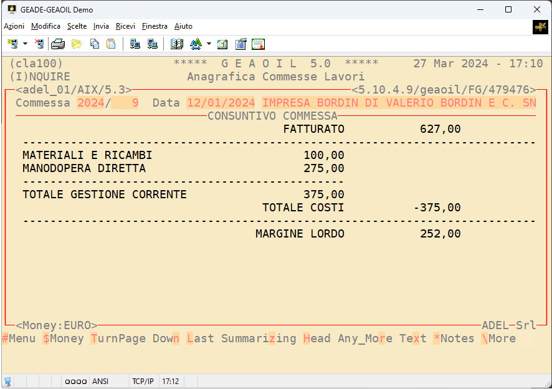The width and height of the screenshot is (552, 389).
Task: Click the open folder toolbar icon
Action: pyautogui.click(x=77, y=44)
